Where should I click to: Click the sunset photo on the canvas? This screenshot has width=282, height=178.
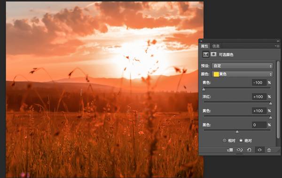[x=105, y=89]
